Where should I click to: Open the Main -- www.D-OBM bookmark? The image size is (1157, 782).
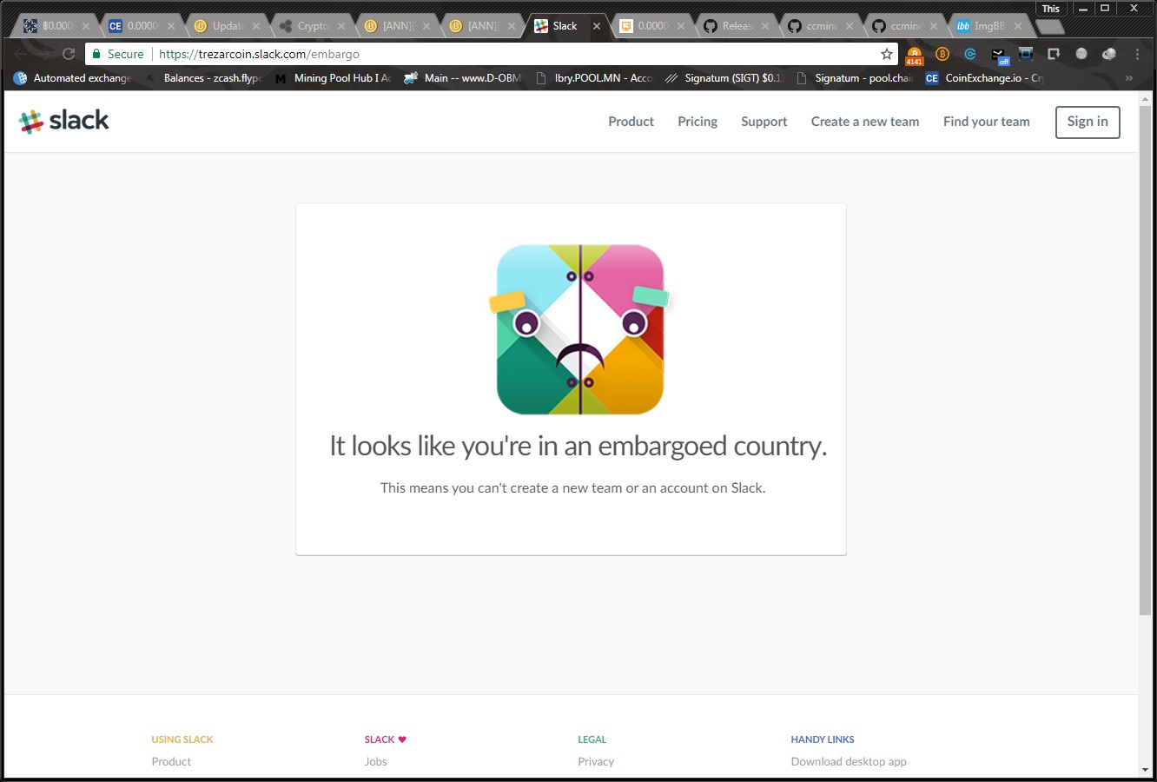463,78
